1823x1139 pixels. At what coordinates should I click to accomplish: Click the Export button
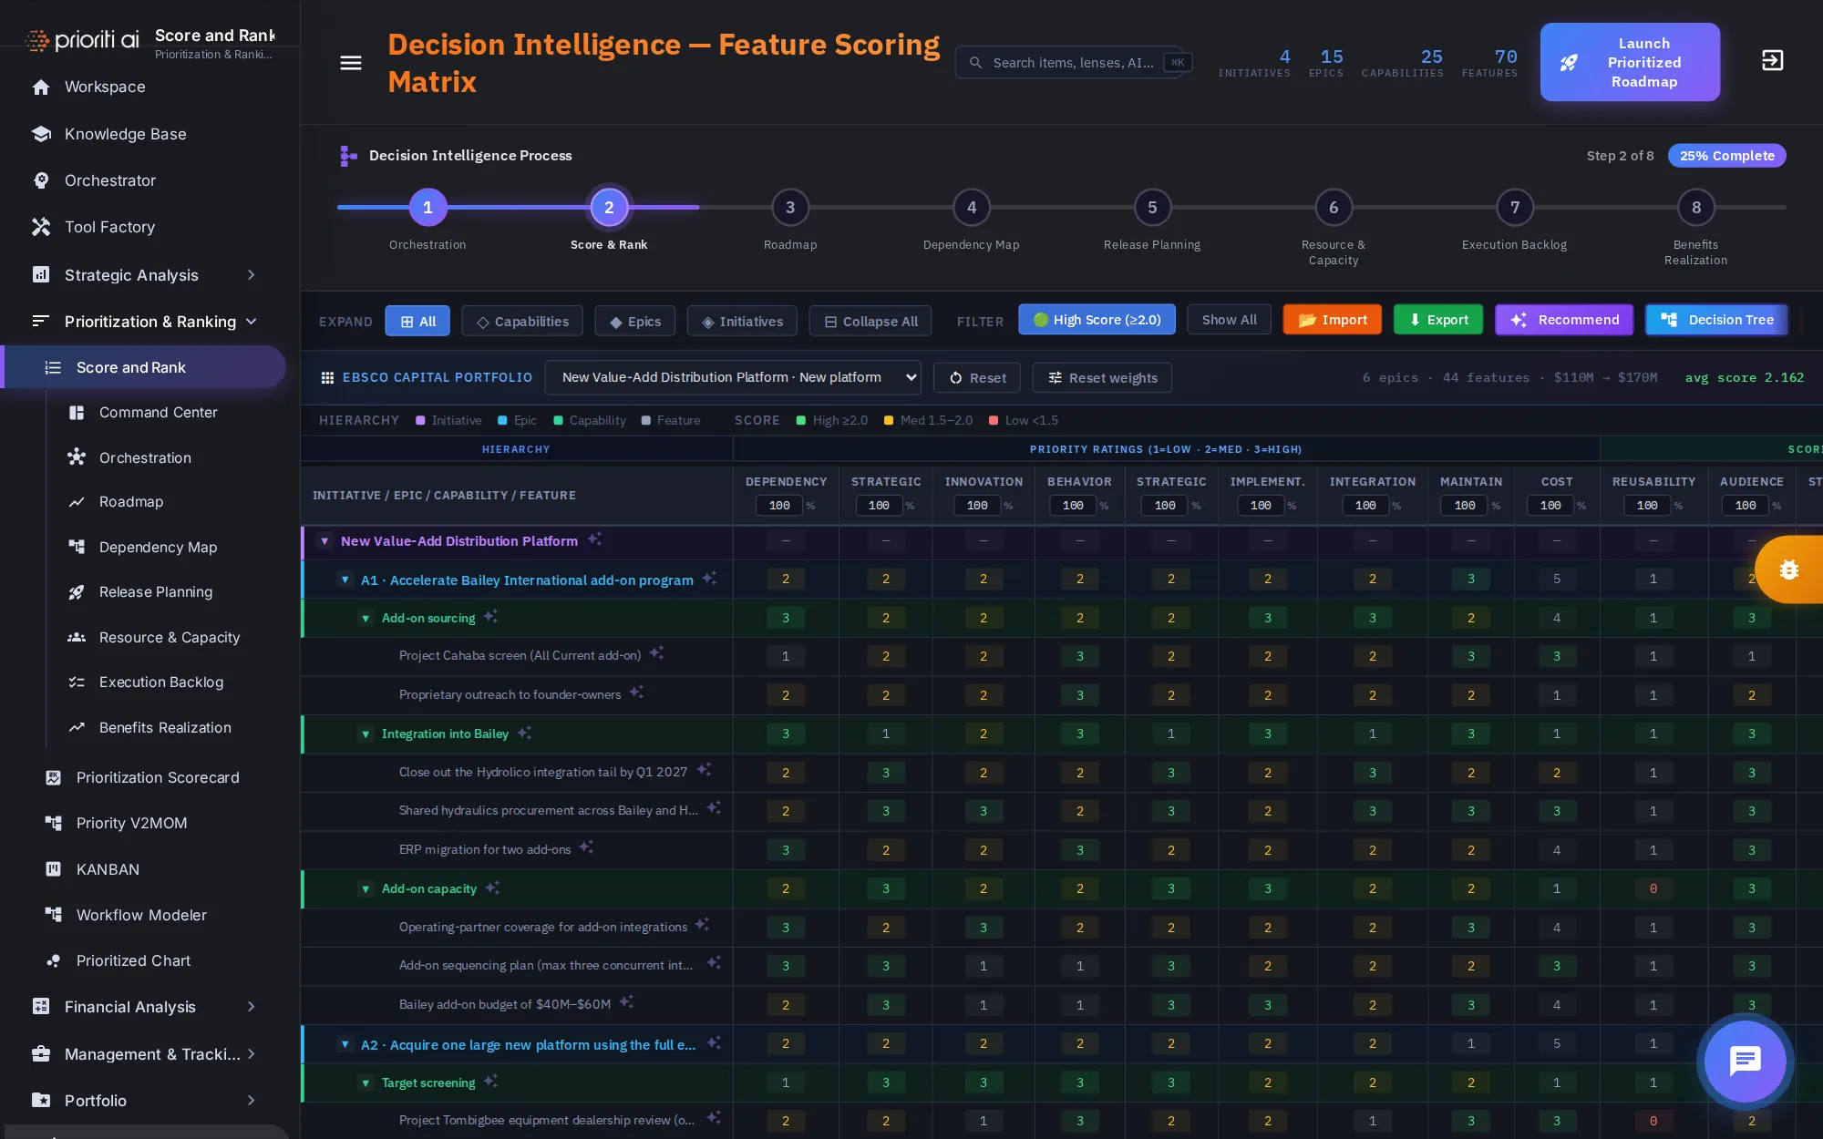[x=1437, y=320]
